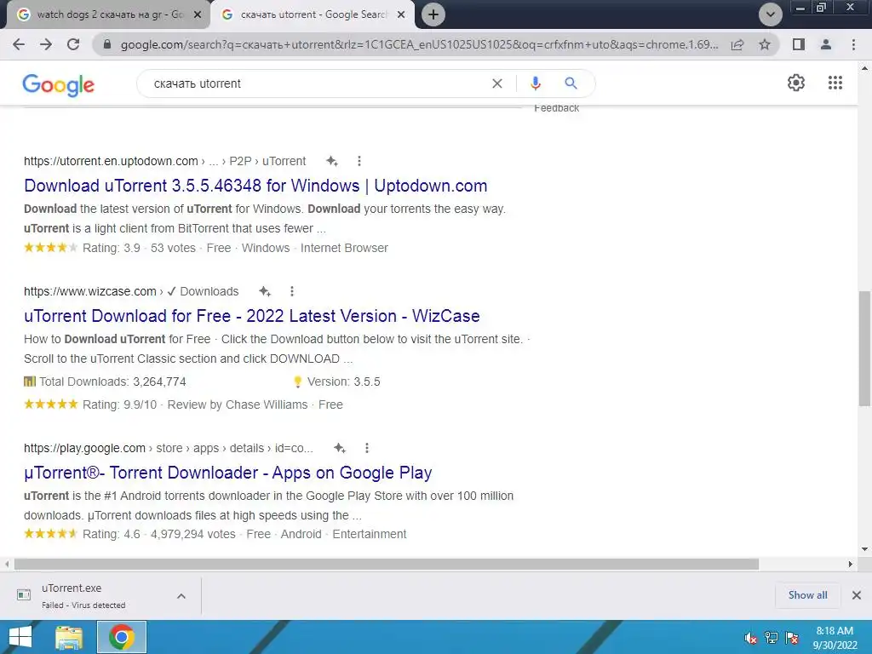This screenshot has height=654, width=872.
Task: Share this page from address bar
Action: point(737,44)
